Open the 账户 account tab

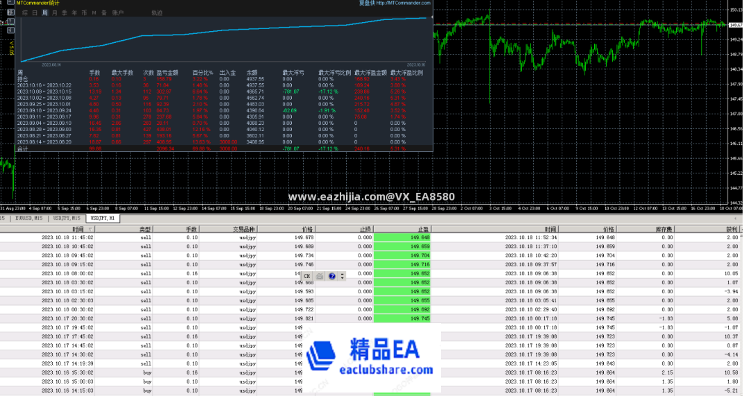[x=118, y=12]
